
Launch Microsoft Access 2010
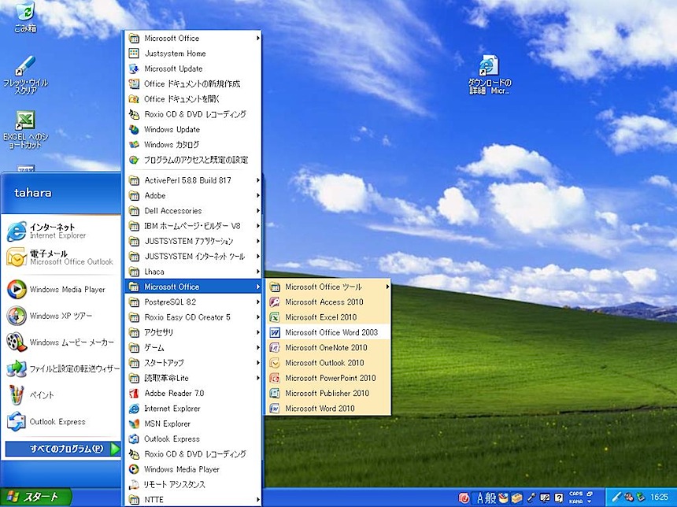[327, 302]
